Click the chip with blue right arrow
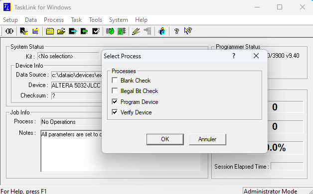 [x=73, y=31]
